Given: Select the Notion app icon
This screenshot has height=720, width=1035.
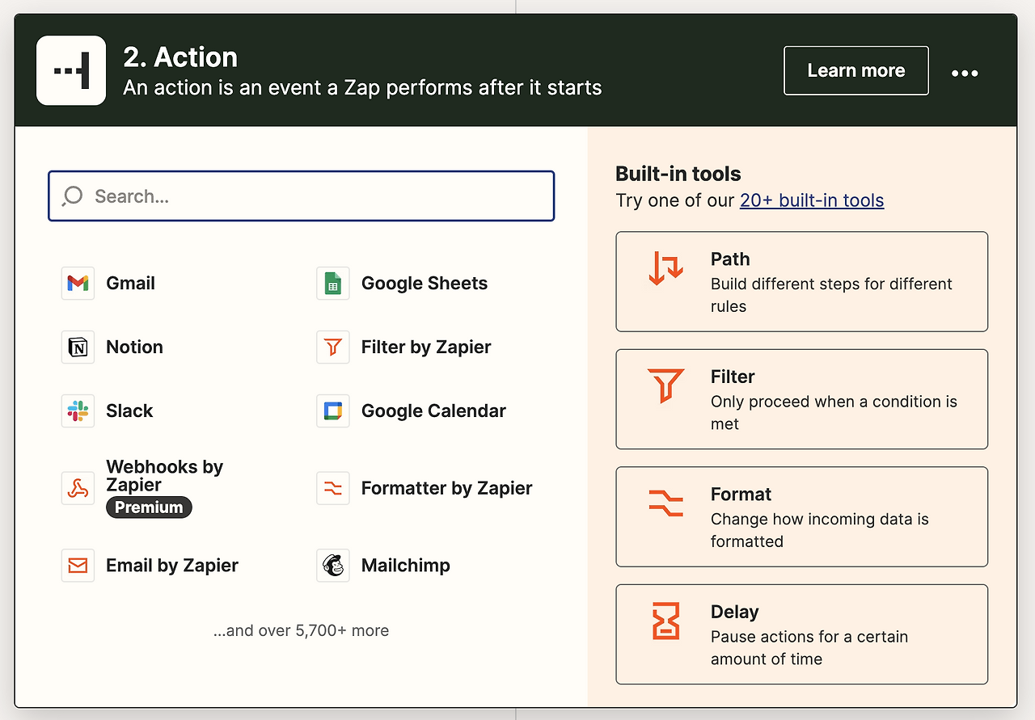Looking at the screenshot, I should (x=78, y=347).
